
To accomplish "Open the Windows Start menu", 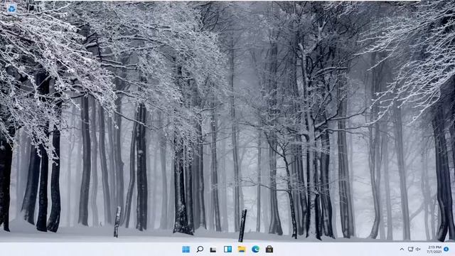I will coord(186,249).
